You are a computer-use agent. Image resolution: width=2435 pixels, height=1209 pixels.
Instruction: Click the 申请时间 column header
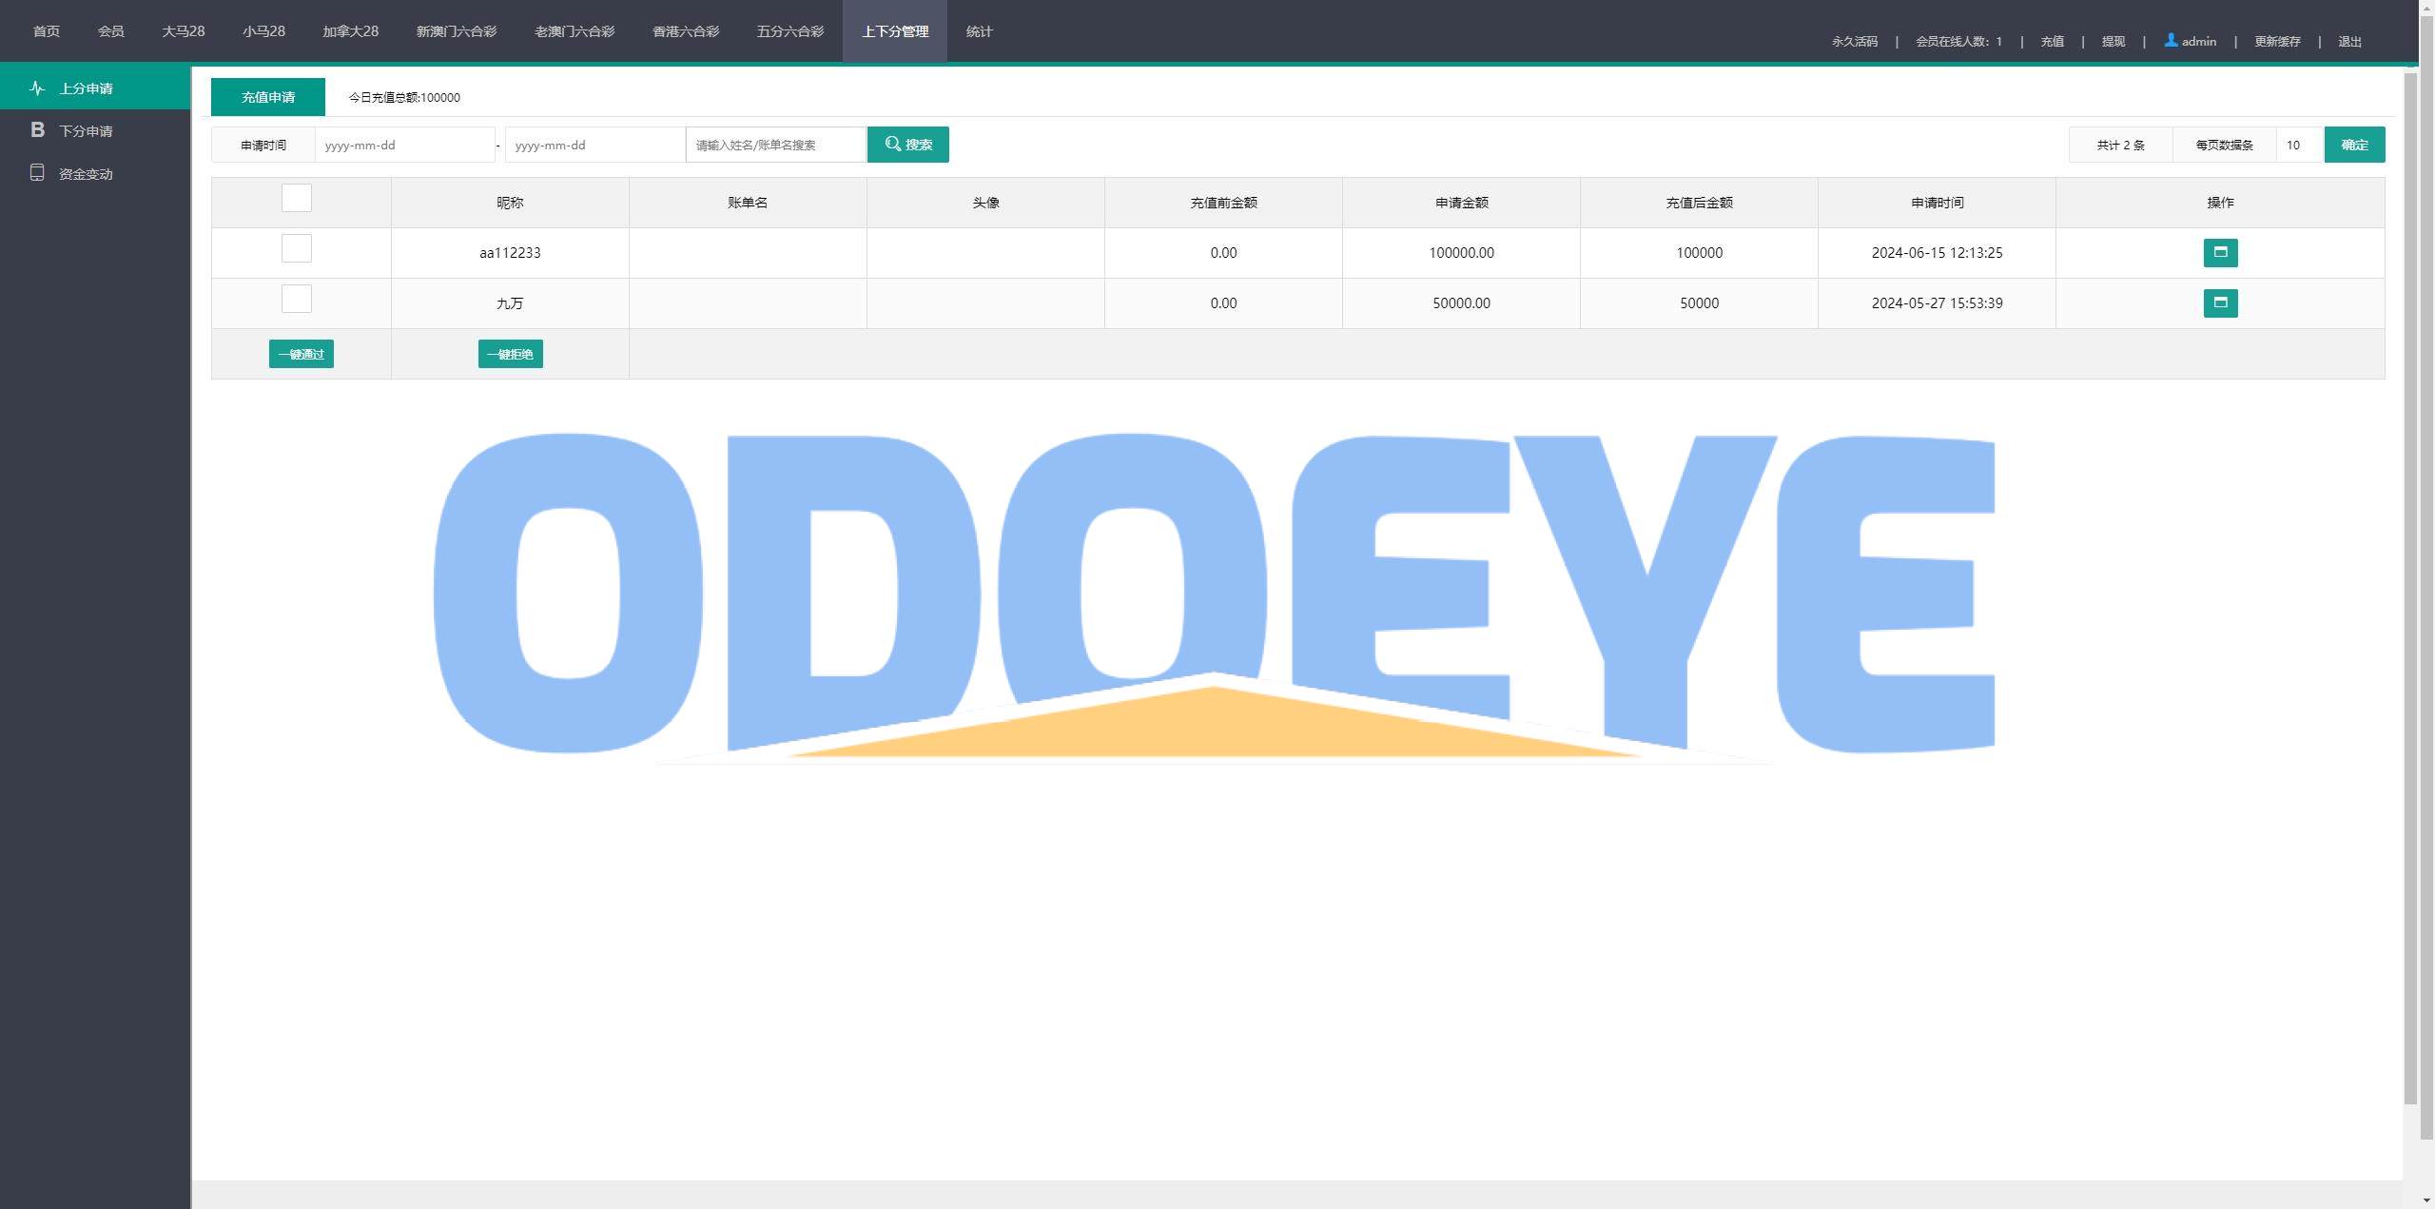coord(1938,203)
